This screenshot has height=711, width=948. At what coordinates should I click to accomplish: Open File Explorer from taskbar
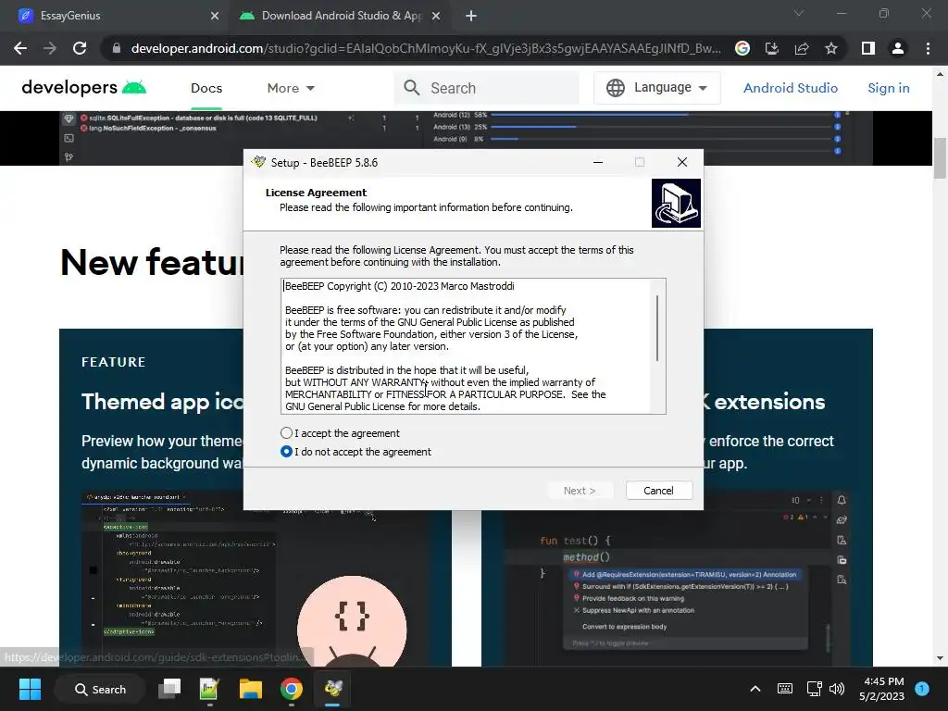pos(250,689)
